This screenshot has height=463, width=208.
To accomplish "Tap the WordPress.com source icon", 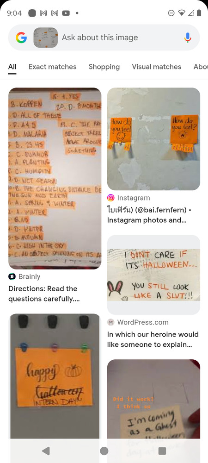I will coord(111,322).
